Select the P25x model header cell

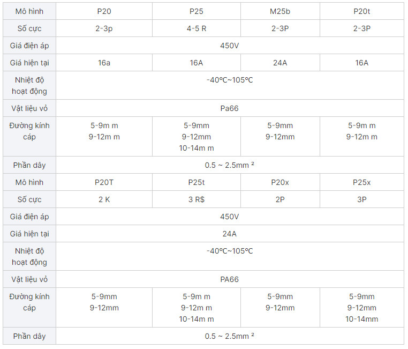[x=362, y=182]
